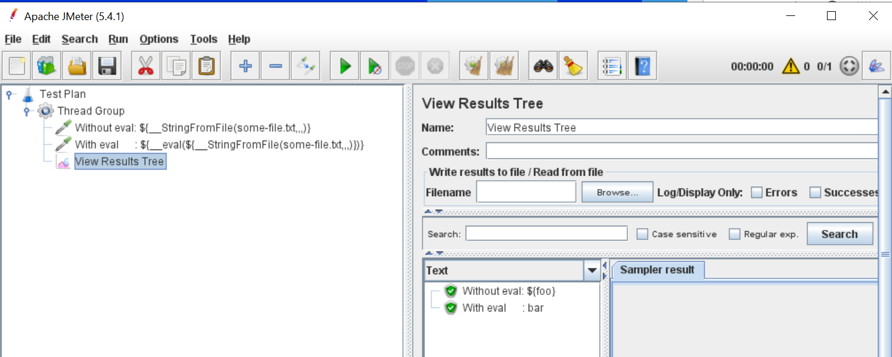The width and height of the screenshot is (892, 357).
Task: Click the 0/1 thread count display
Action: [824, 67]
